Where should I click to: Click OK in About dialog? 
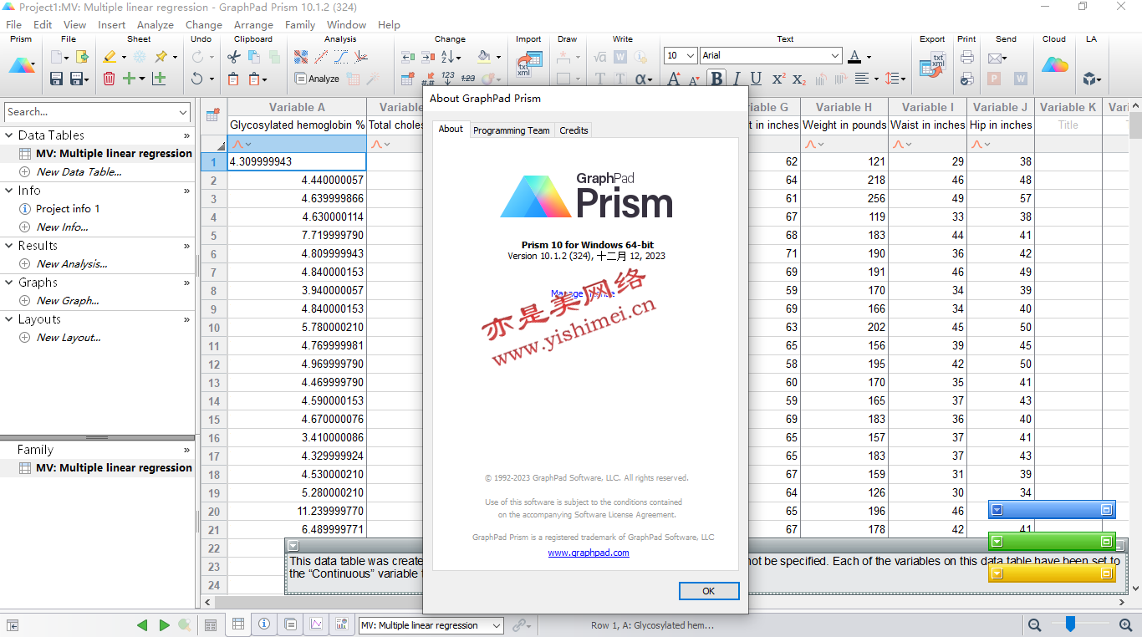pyautogui.click(x=709, y=591)
